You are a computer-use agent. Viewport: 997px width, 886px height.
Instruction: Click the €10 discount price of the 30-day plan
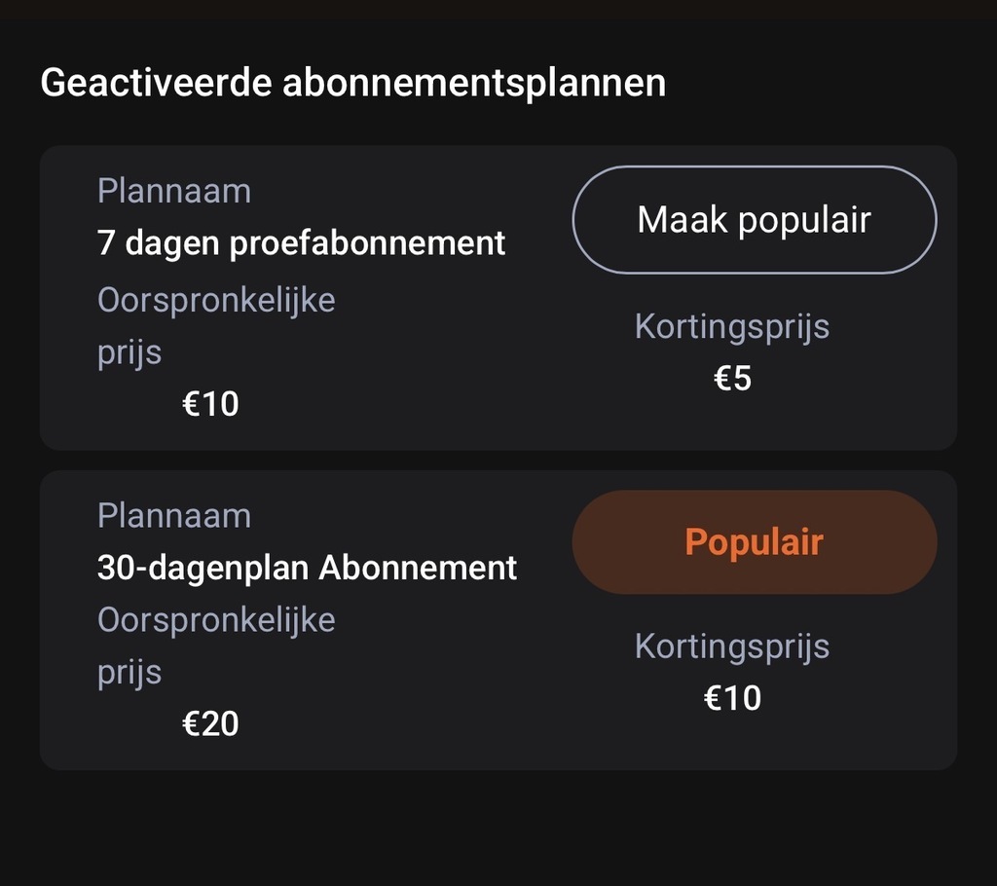(x=732, y=698)
